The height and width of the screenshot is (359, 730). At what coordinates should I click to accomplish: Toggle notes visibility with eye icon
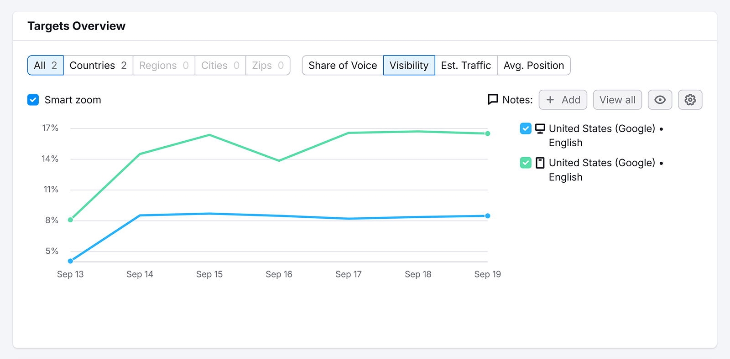coord(660,100)
